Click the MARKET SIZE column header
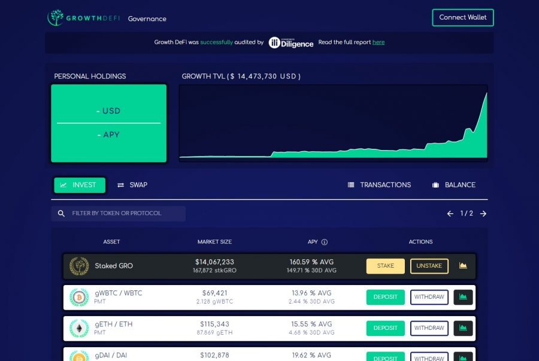The height and width of the screenshot is (361, 539). tap(214, 242)
